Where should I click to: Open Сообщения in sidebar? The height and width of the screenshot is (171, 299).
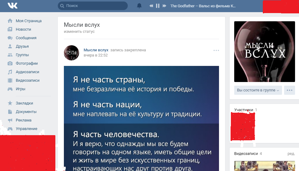pyautogui.click(x=26, y=38)
